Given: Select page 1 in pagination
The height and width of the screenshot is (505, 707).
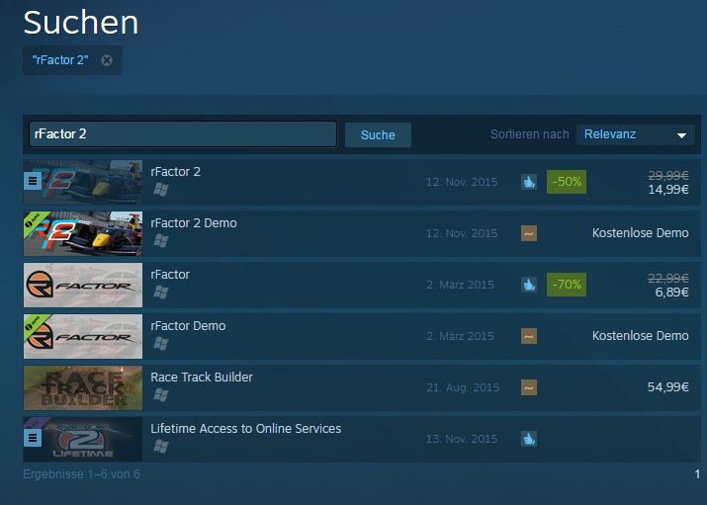Looking at the screenshot, I should click(697, 474).
